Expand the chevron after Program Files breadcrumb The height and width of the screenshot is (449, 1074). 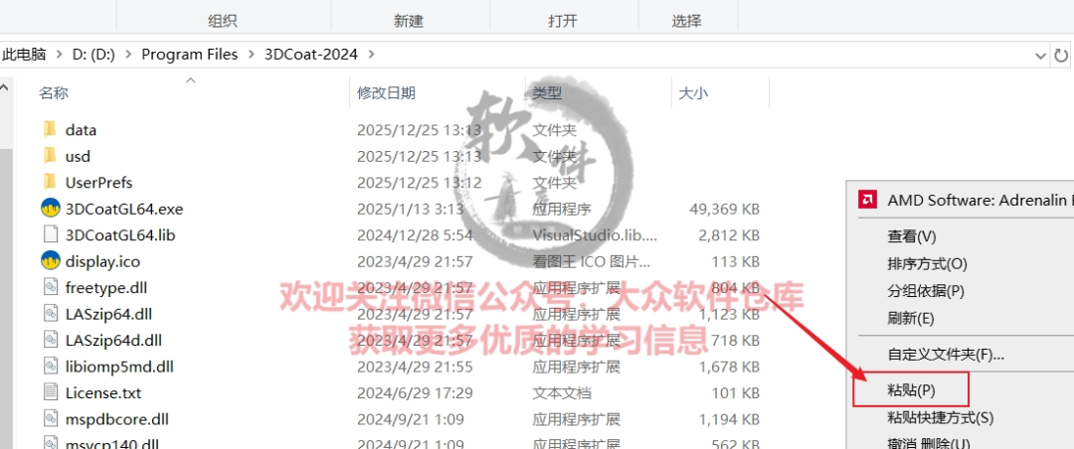pyautogui.click(x=252, y=54)
